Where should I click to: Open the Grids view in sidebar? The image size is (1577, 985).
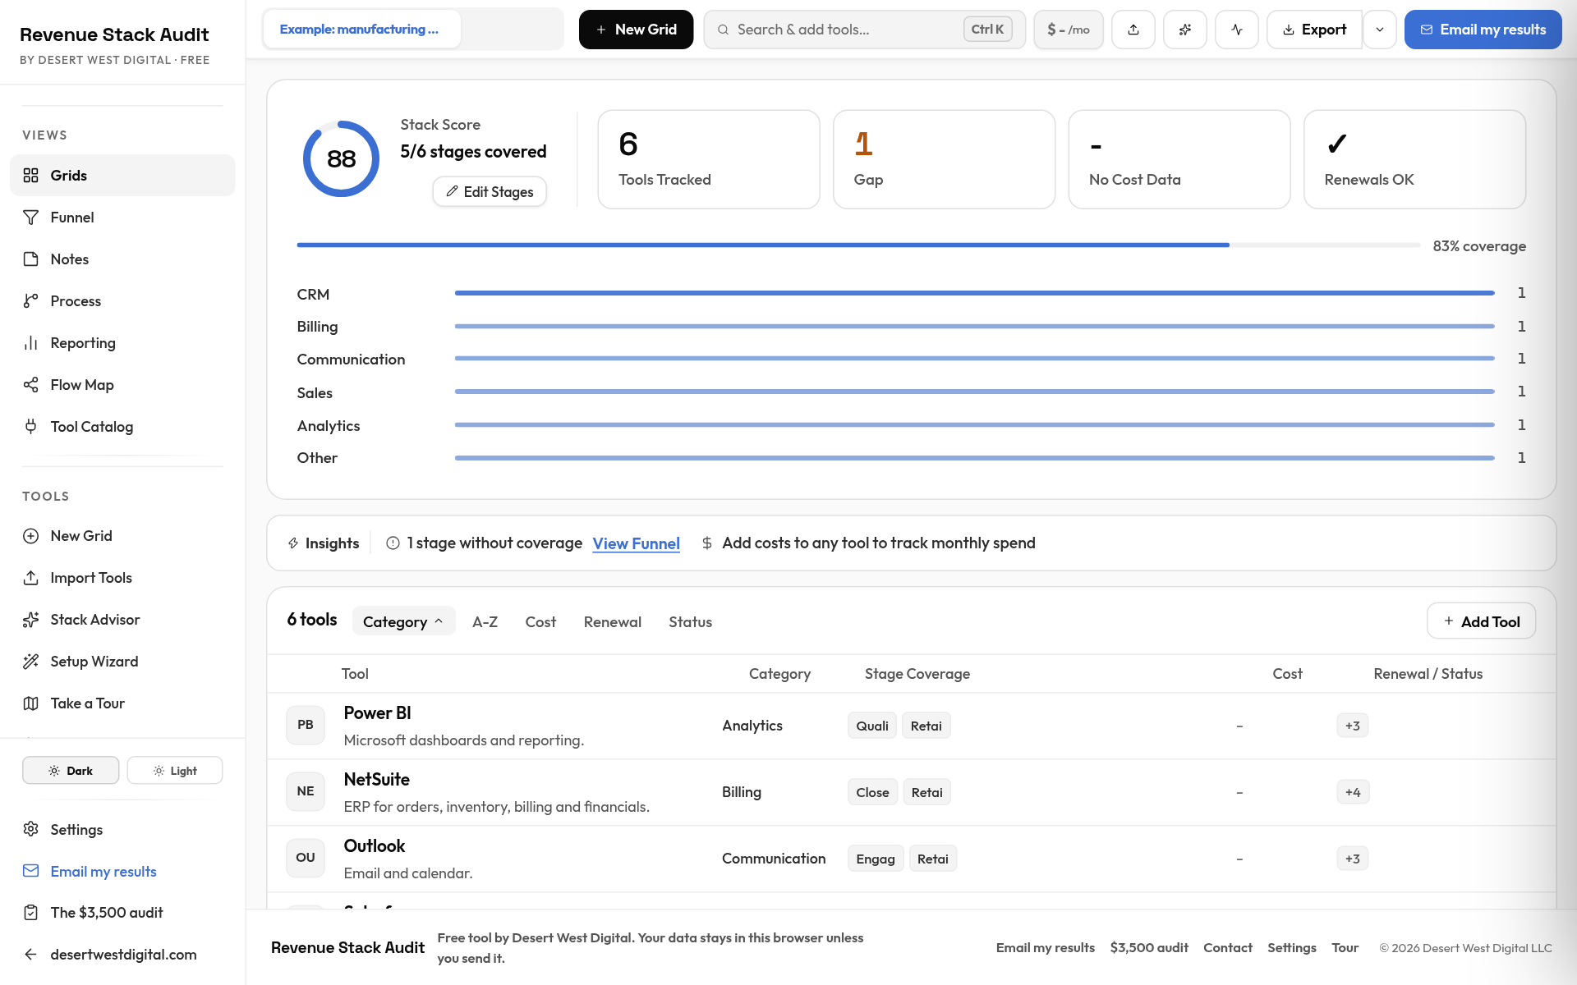(122, 175)
